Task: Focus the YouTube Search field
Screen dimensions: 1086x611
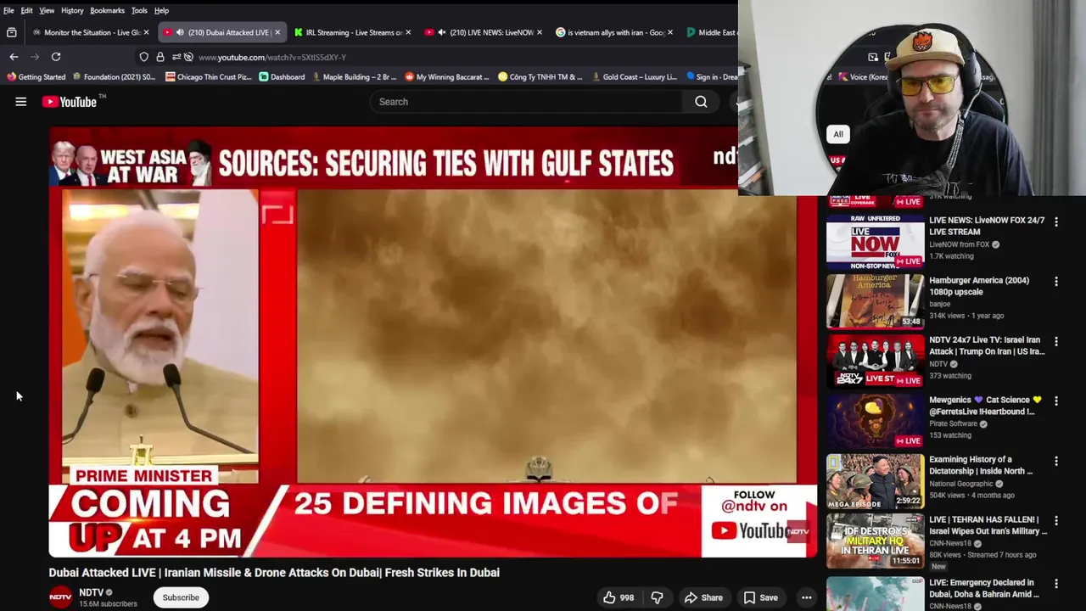Action: (x=526, y=102)
